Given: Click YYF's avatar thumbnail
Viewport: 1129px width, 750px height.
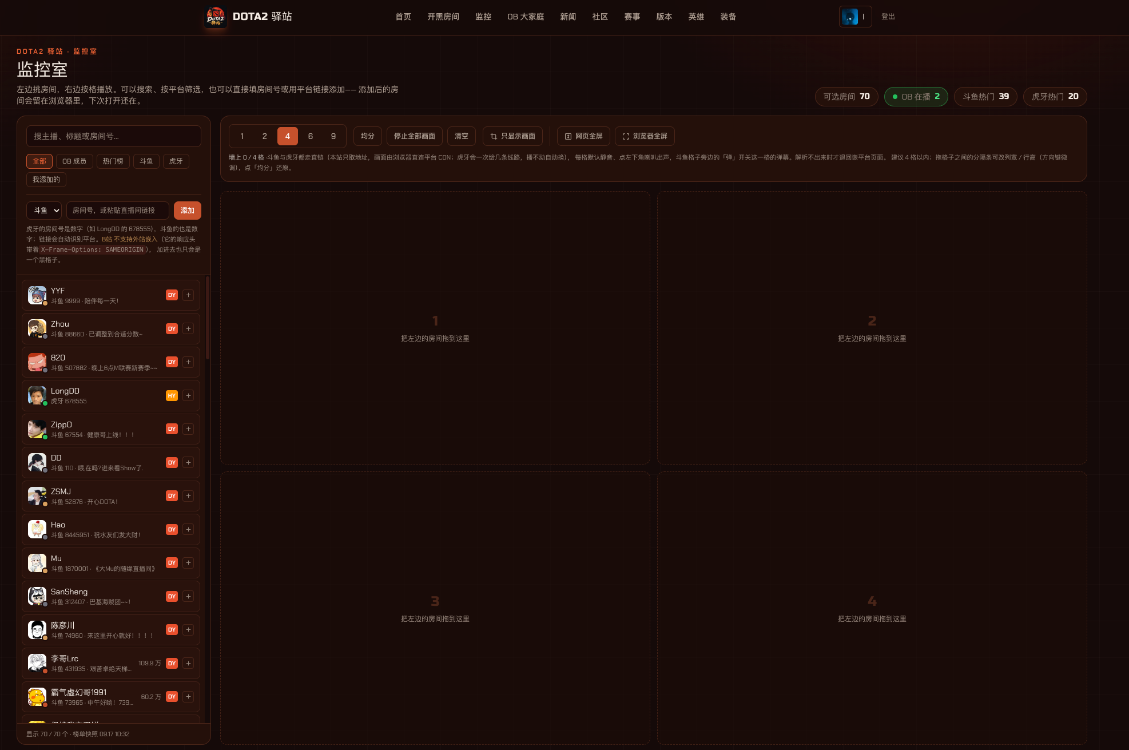Looking at the screenshot, I should coord(37,295).
